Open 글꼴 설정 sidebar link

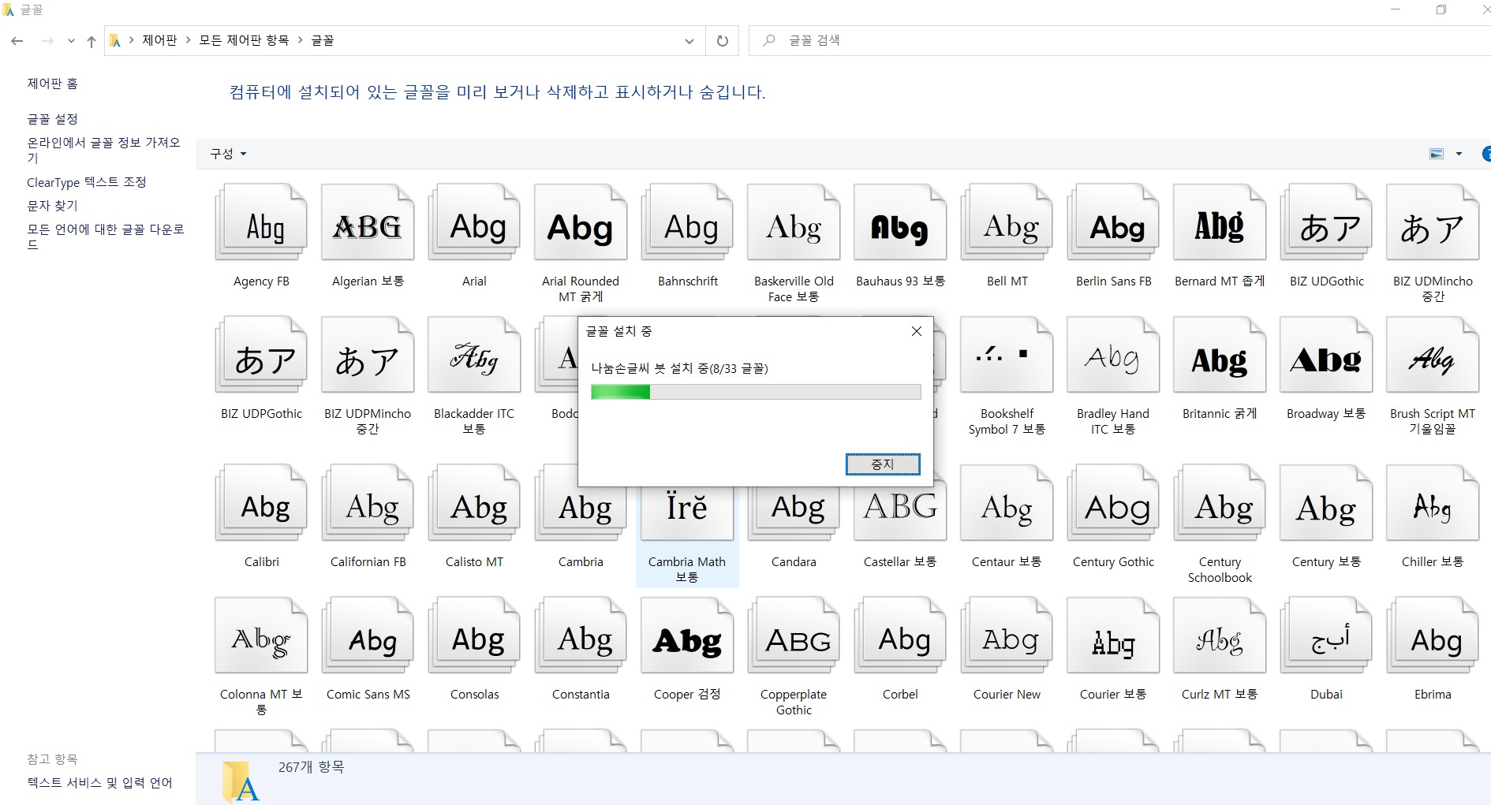click(52, 119)
